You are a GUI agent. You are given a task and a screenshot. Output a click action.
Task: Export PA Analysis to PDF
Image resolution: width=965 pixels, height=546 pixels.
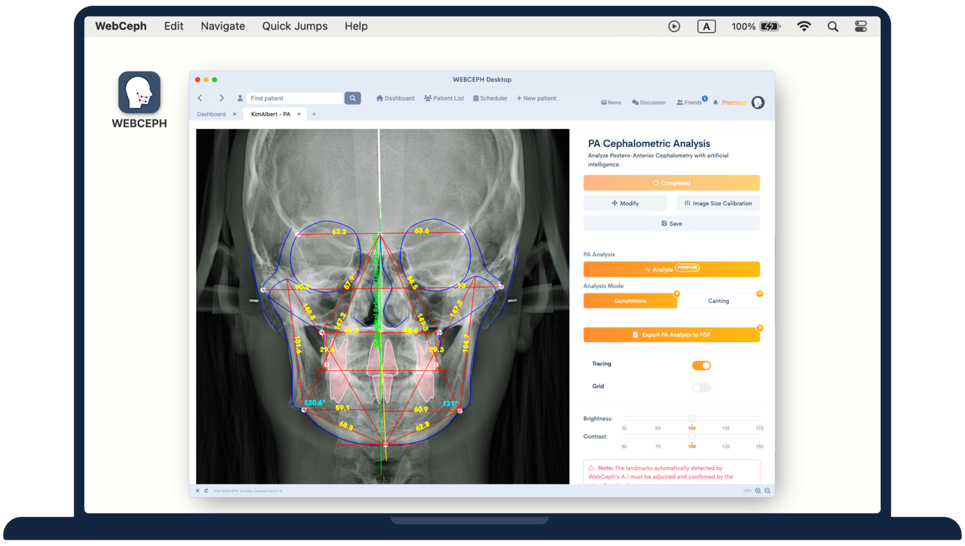(671, 334)
